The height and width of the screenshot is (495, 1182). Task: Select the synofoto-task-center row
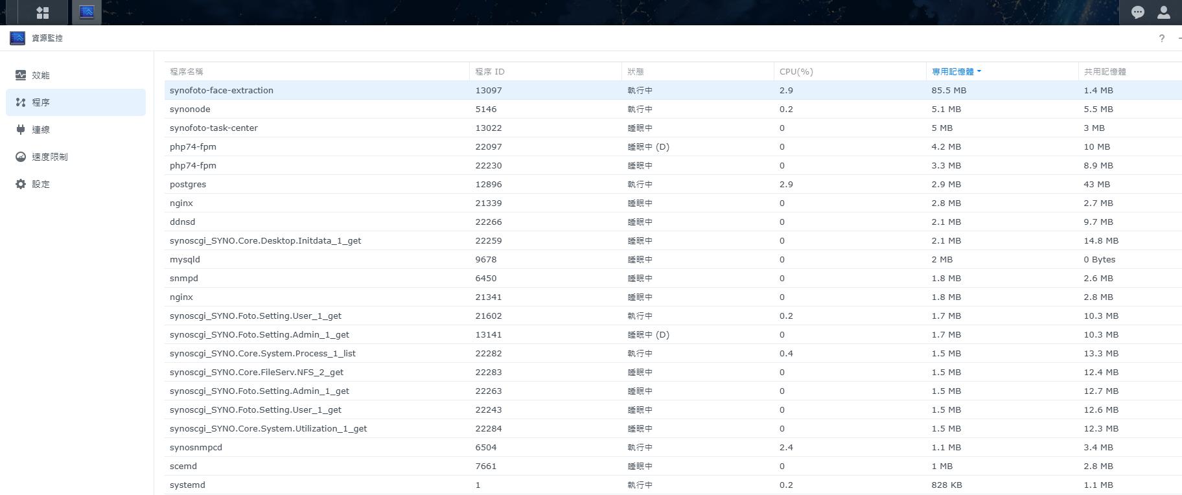[673, 128]
